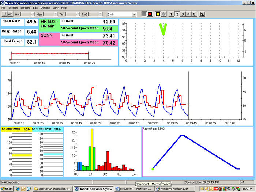This screenshot has height=192, width=256.
Task: Open the Screens menu
Action: tap(25, 8)
